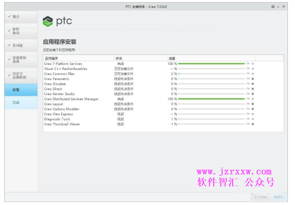This screenshot has width=295, height=205.
Task: Select the Creo Options Modeler row name
Action: coord(62,109)
